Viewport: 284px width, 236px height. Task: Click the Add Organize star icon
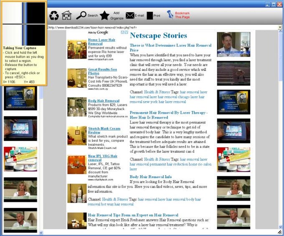tap(104, 15)
